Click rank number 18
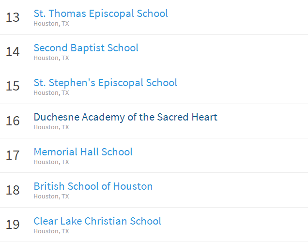This screenshot has height=242, width=308. [13, 190]
